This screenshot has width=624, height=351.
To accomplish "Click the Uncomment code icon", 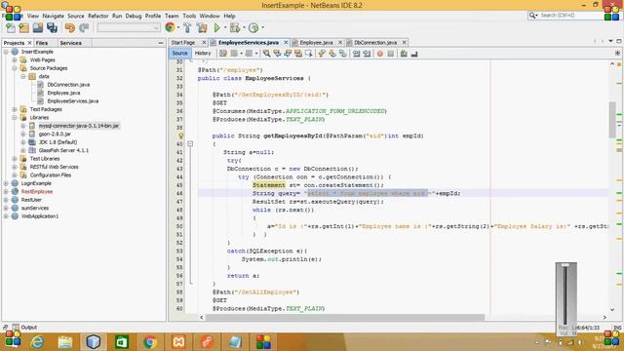I will 414,54.
